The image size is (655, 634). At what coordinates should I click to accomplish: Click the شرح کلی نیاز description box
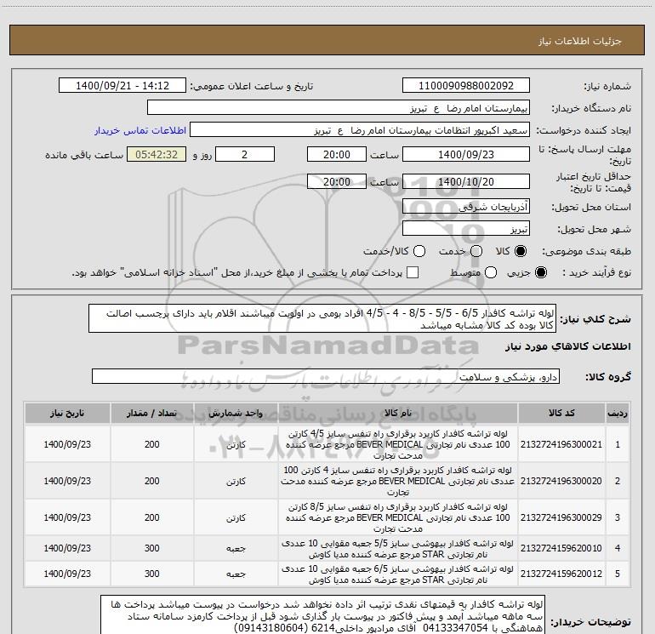click(x=322, y=319)
